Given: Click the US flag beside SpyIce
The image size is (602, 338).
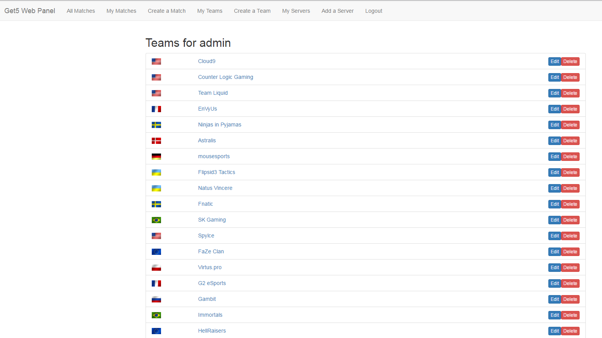Looking at the screenshot, I should click(x=156, y=236).
